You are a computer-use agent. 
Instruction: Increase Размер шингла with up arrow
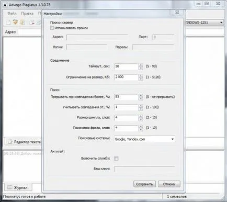[x=141, y=116]
